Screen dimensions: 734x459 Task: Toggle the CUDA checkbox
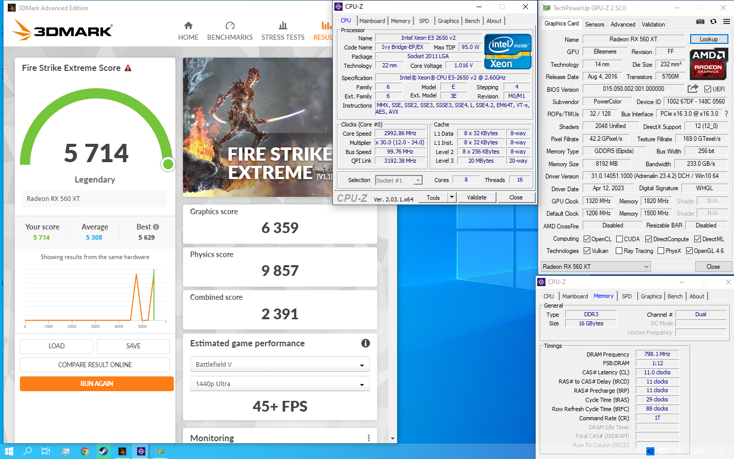[x=620, y=239]
